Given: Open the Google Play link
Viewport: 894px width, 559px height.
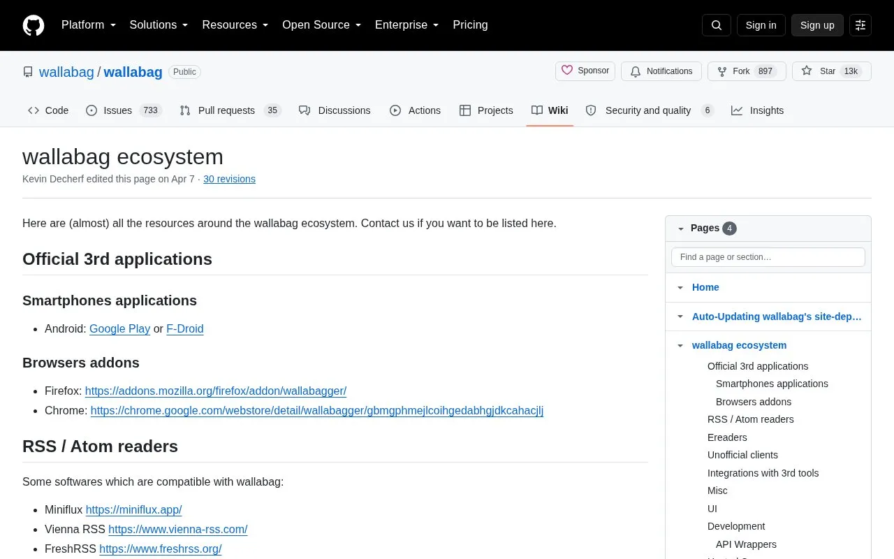Looking at the screenshot, I should (119, 328).
